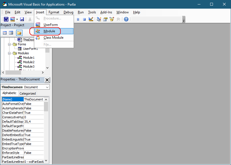
Task: Open the dropdown arrow beside Insert UserForm icon
Action: pos(17,19)
